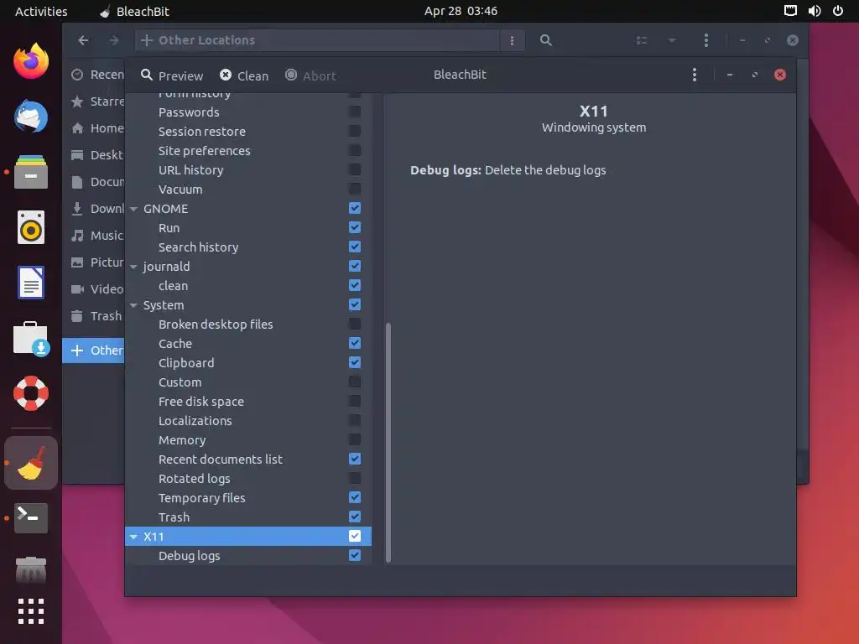Open the Trash icon in dock

[31, 569]
